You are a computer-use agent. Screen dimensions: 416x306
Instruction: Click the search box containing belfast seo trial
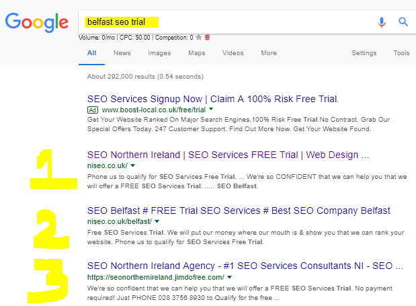pyautogui.click(x=228, y=22)
